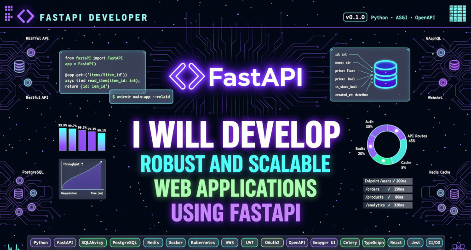Select the React tag
This screenshot has width=471, height=250.
pyautogui.click(x=396, y=243)
